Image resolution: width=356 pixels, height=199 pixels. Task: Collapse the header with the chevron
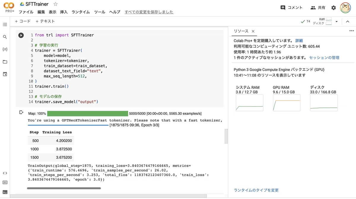pyautogui.click(x=347, y=21)
